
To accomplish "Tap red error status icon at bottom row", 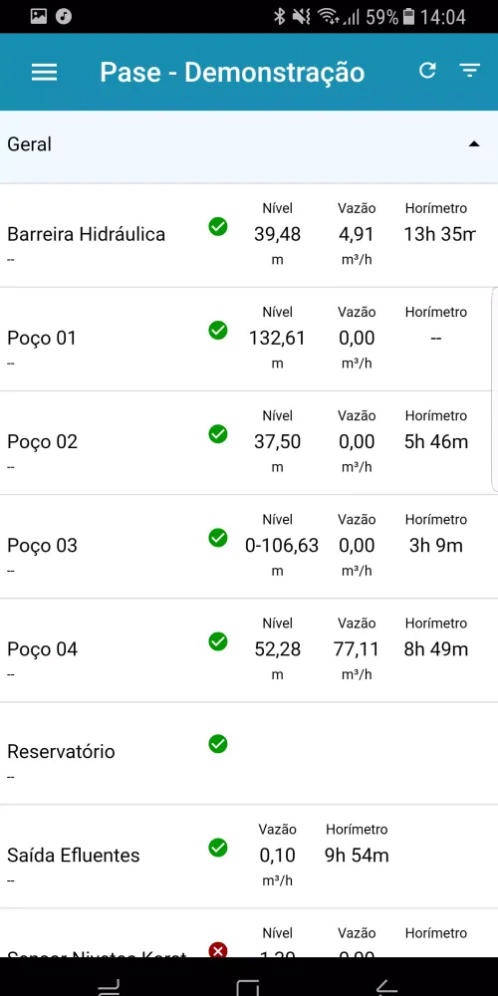I will (x=218, y=949).
